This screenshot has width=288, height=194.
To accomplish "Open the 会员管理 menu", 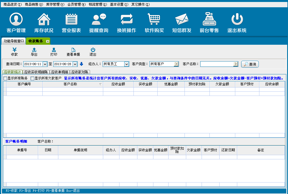I will coord(76,4).
